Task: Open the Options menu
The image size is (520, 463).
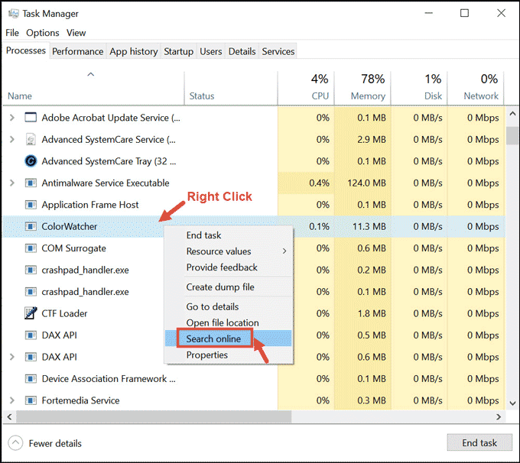Action: click(x=42, y=33)
